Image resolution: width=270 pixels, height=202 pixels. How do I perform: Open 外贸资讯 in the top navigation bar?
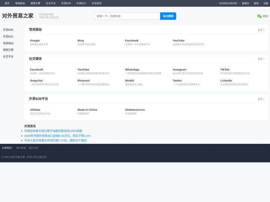[96, 3]
